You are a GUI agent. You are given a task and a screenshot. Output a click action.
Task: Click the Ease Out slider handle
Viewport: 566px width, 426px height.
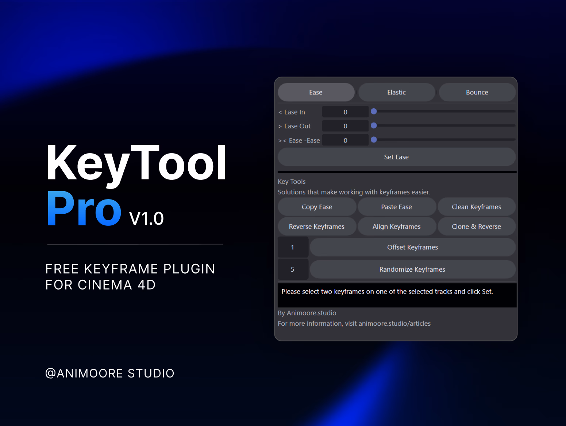coord(374,125)
